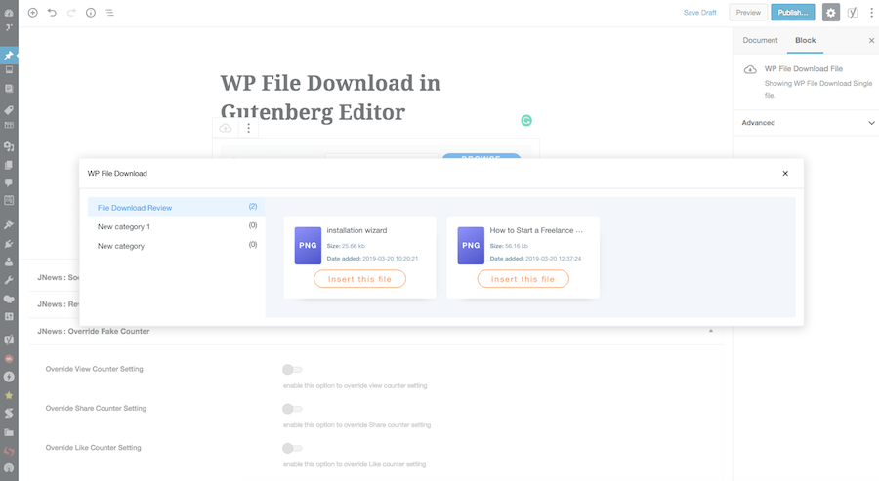The width and height of the screenshot is (879, 481).
Task: Switch to the Document tab
Action: click(760, 40)
